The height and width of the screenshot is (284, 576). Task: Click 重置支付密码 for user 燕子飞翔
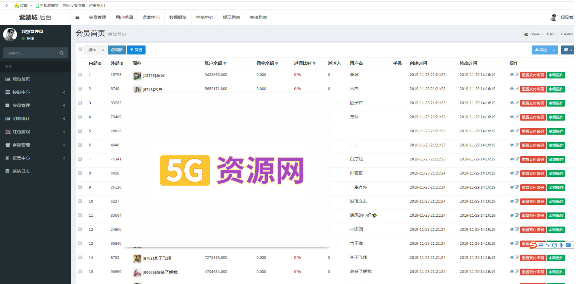532,258
